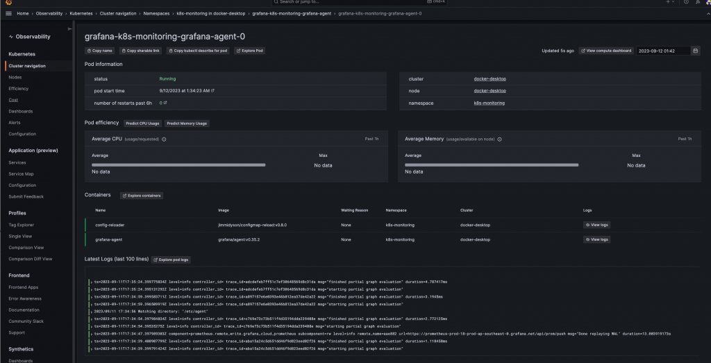Follow the node docker-desktop link
Viewport: 711px width, 363px height.
(490, 91)
